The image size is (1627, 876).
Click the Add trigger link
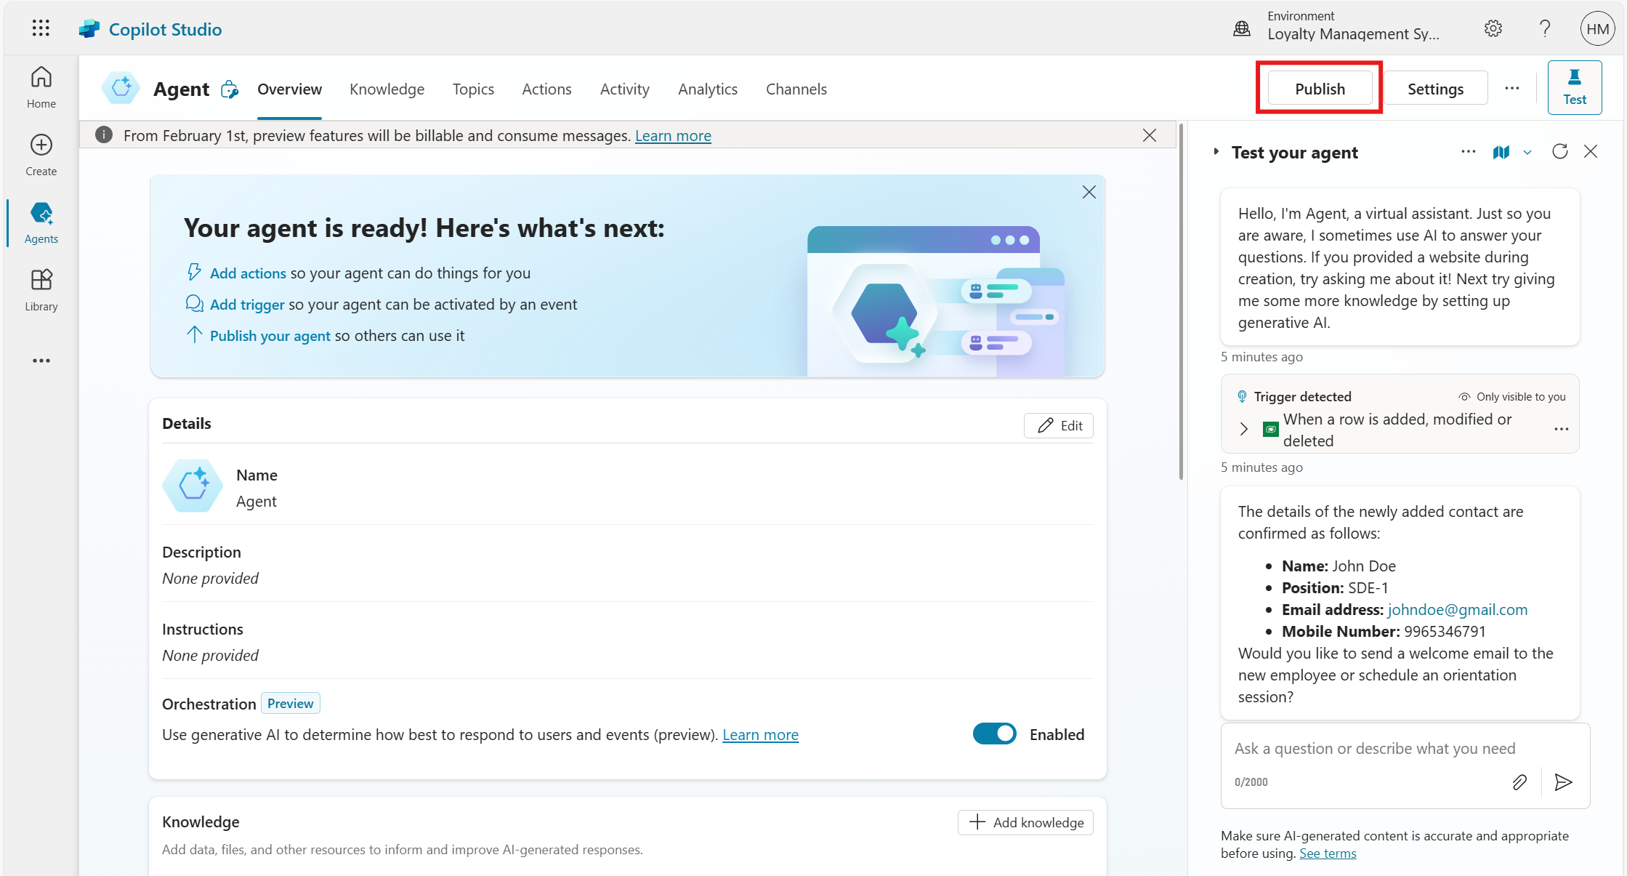247,305
